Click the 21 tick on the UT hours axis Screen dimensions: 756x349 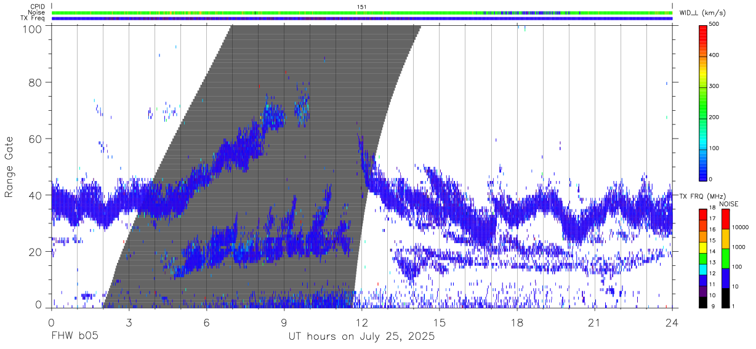pos(594,322)
